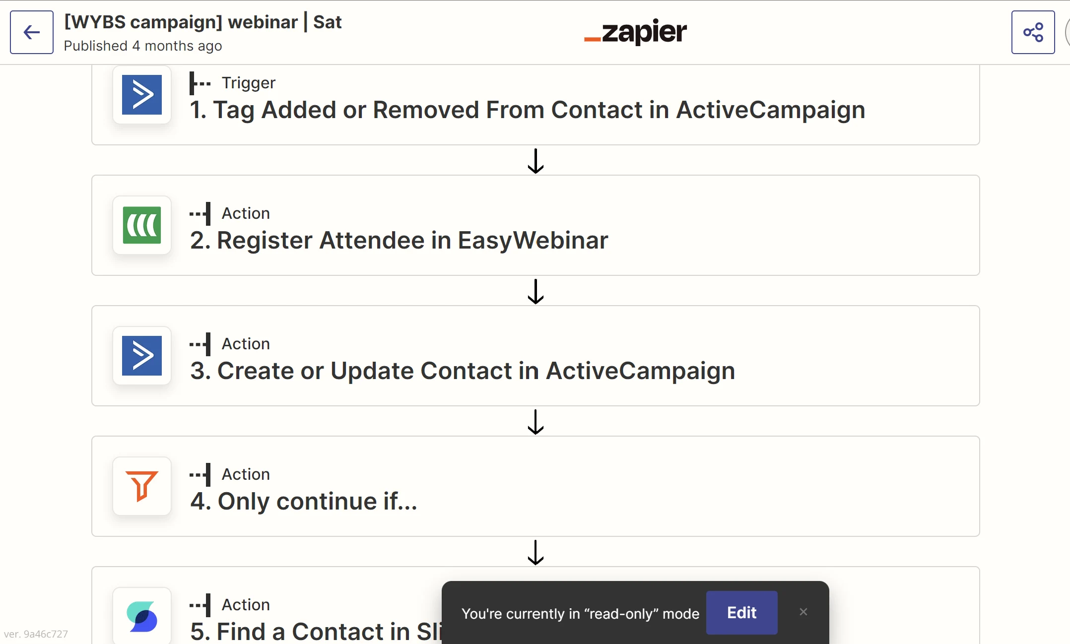Click the Published 4 months ago text
Image resolution: width=1070 pixels, height=644 pixels.
143,46
